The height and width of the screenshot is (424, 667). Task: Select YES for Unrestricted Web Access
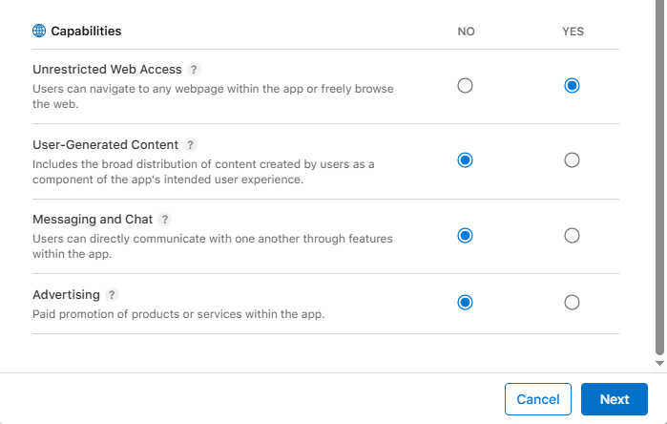(572, 86)
